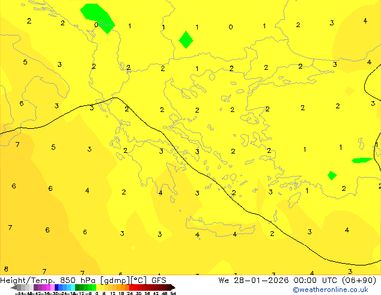Click the temperature value 8 at bottom left

[6, 269]
